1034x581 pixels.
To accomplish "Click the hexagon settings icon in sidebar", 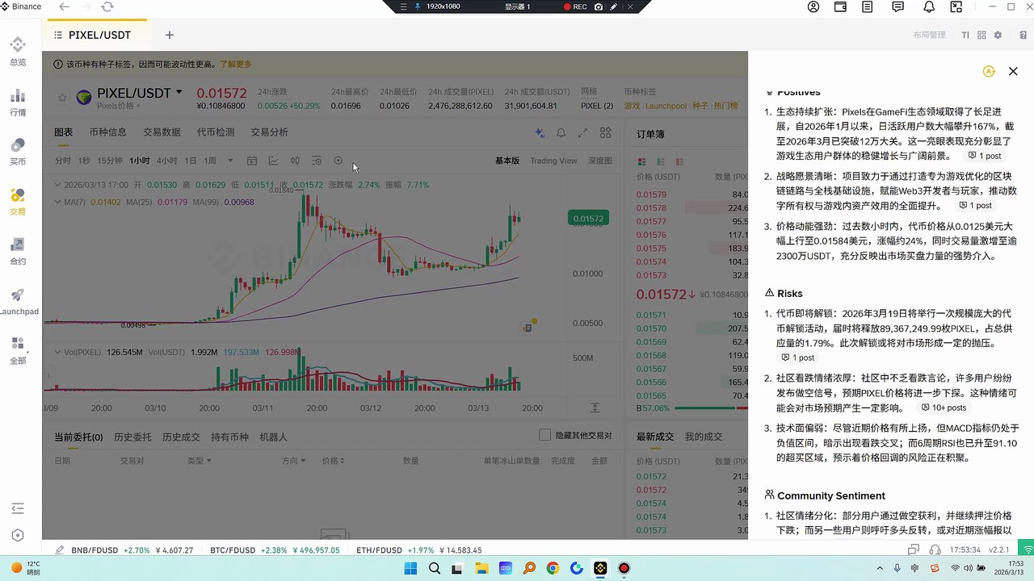I will 18,536.
